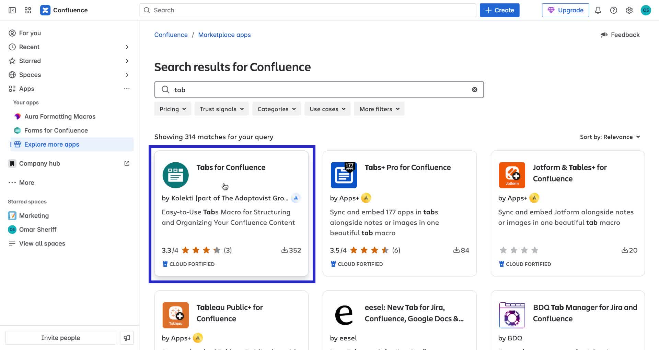Open Aura Formatting Macros from sidebar

point(60,116)
